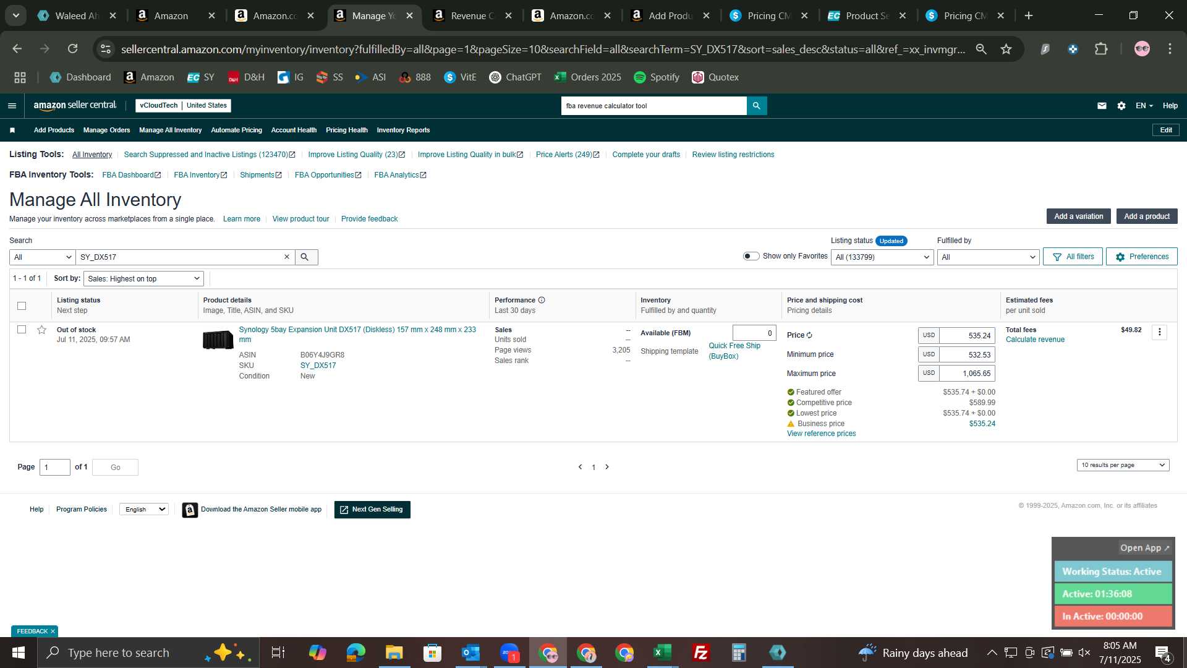Click the Maximum price field 1,065.65
Screen dimensions: 1187x668
966,374
